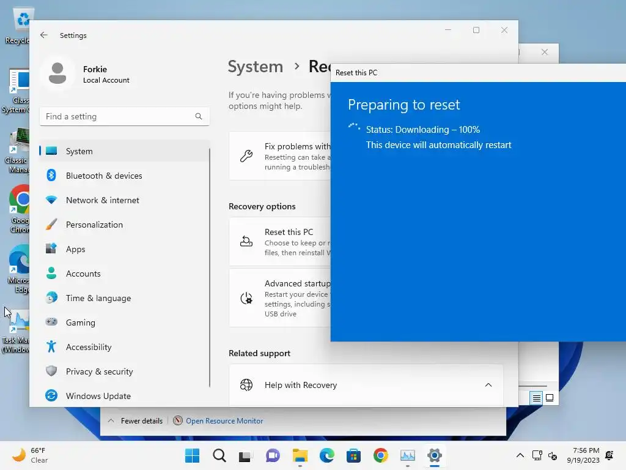
Task: Click the Reset this PC card icon
Action: coord(246,241)
